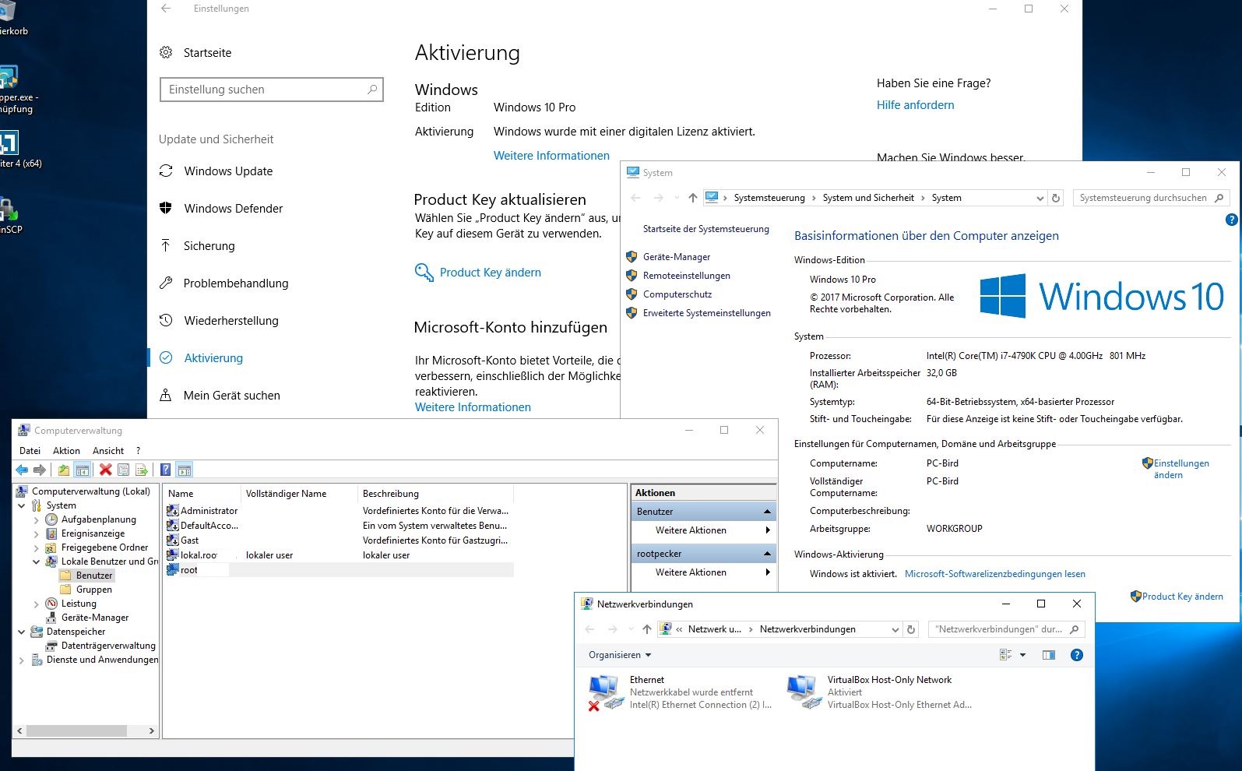1242x771 pixels.
Task: Expand the Aufgabenplanung tree node
Action: (x=37, y=519)
